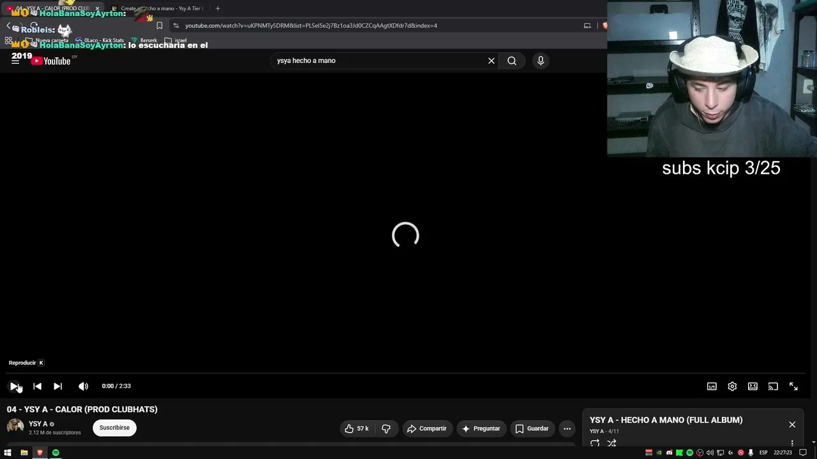
Task: Play the video with the play button
Action: coord(14,386)
